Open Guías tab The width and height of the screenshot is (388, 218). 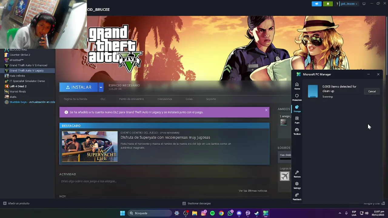[189, 99]
